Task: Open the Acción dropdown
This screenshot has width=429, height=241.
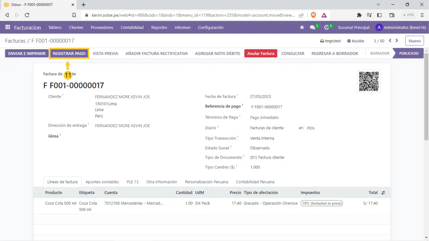Action: click(x=355, y=41)
